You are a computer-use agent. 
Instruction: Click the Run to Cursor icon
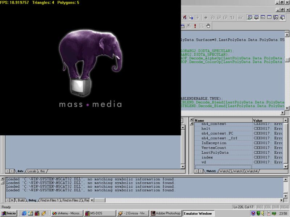pos(232,17)
